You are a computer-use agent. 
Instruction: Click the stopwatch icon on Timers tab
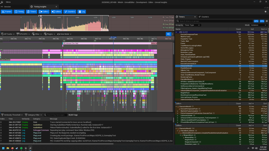click(x=177, y=17)
